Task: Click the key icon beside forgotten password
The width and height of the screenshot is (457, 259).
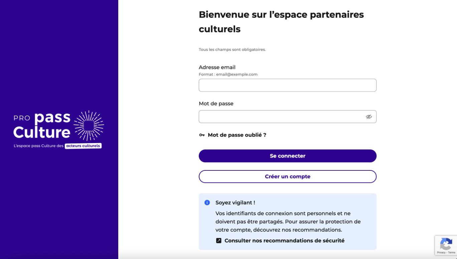Action: click(x=202, y=135)
